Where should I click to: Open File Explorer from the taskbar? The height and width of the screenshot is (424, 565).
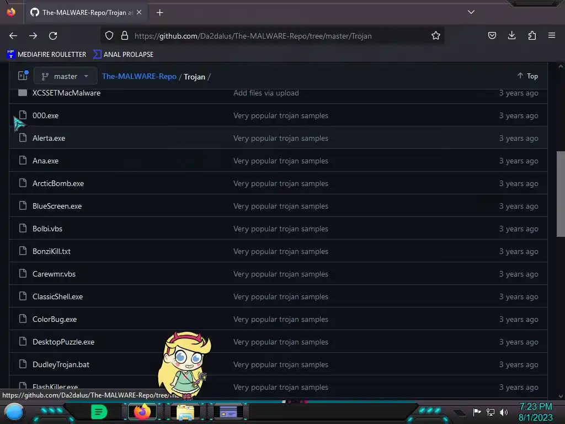[185, 412]
